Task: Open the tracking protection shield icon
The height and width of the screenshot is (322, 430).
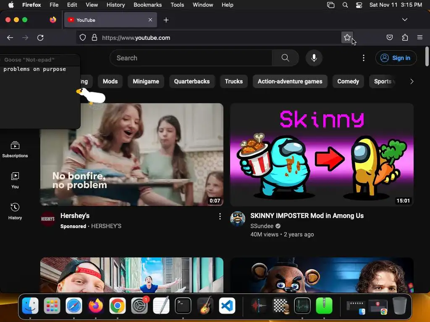Action: click(x=83, y=37)
